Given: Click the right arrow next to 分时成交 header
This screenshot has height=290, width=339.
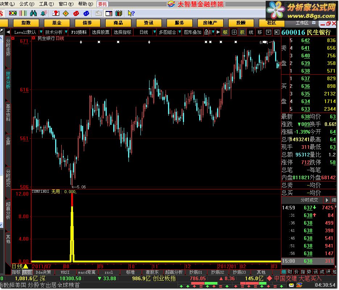Looking at the screenshot, I should pos(327,200).
